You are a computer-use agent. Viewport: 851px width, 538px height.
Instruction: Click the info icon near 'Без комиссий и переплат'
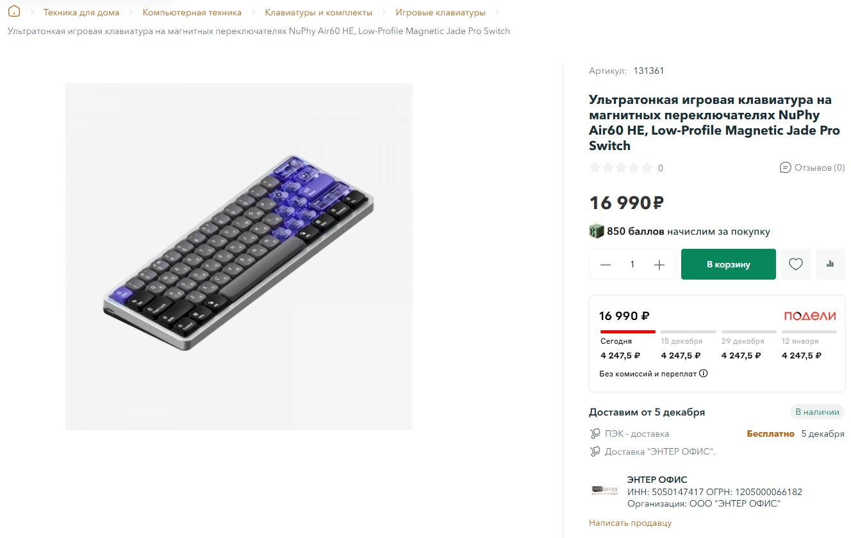(x=704, y=373)
